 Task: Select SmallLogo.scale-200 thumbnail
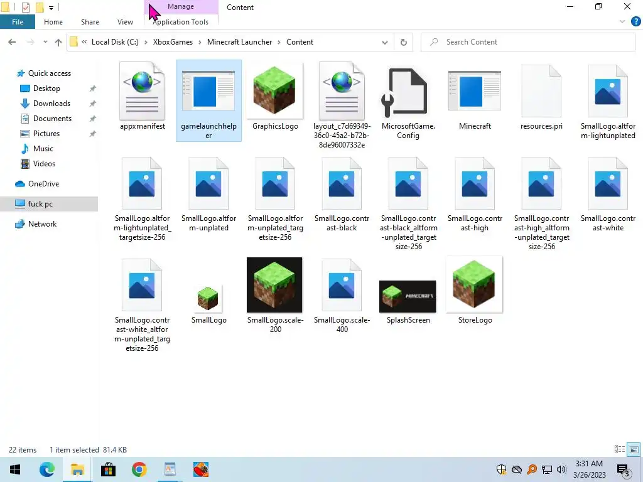pyautogui.click(x=275, y=296)
